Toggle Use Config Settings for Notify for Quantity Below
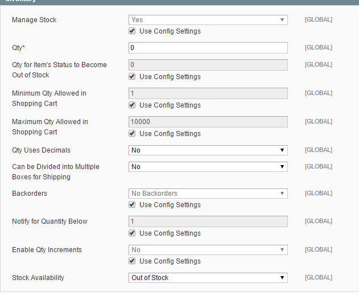The image size is (359, 300). (x=132, y=233)
